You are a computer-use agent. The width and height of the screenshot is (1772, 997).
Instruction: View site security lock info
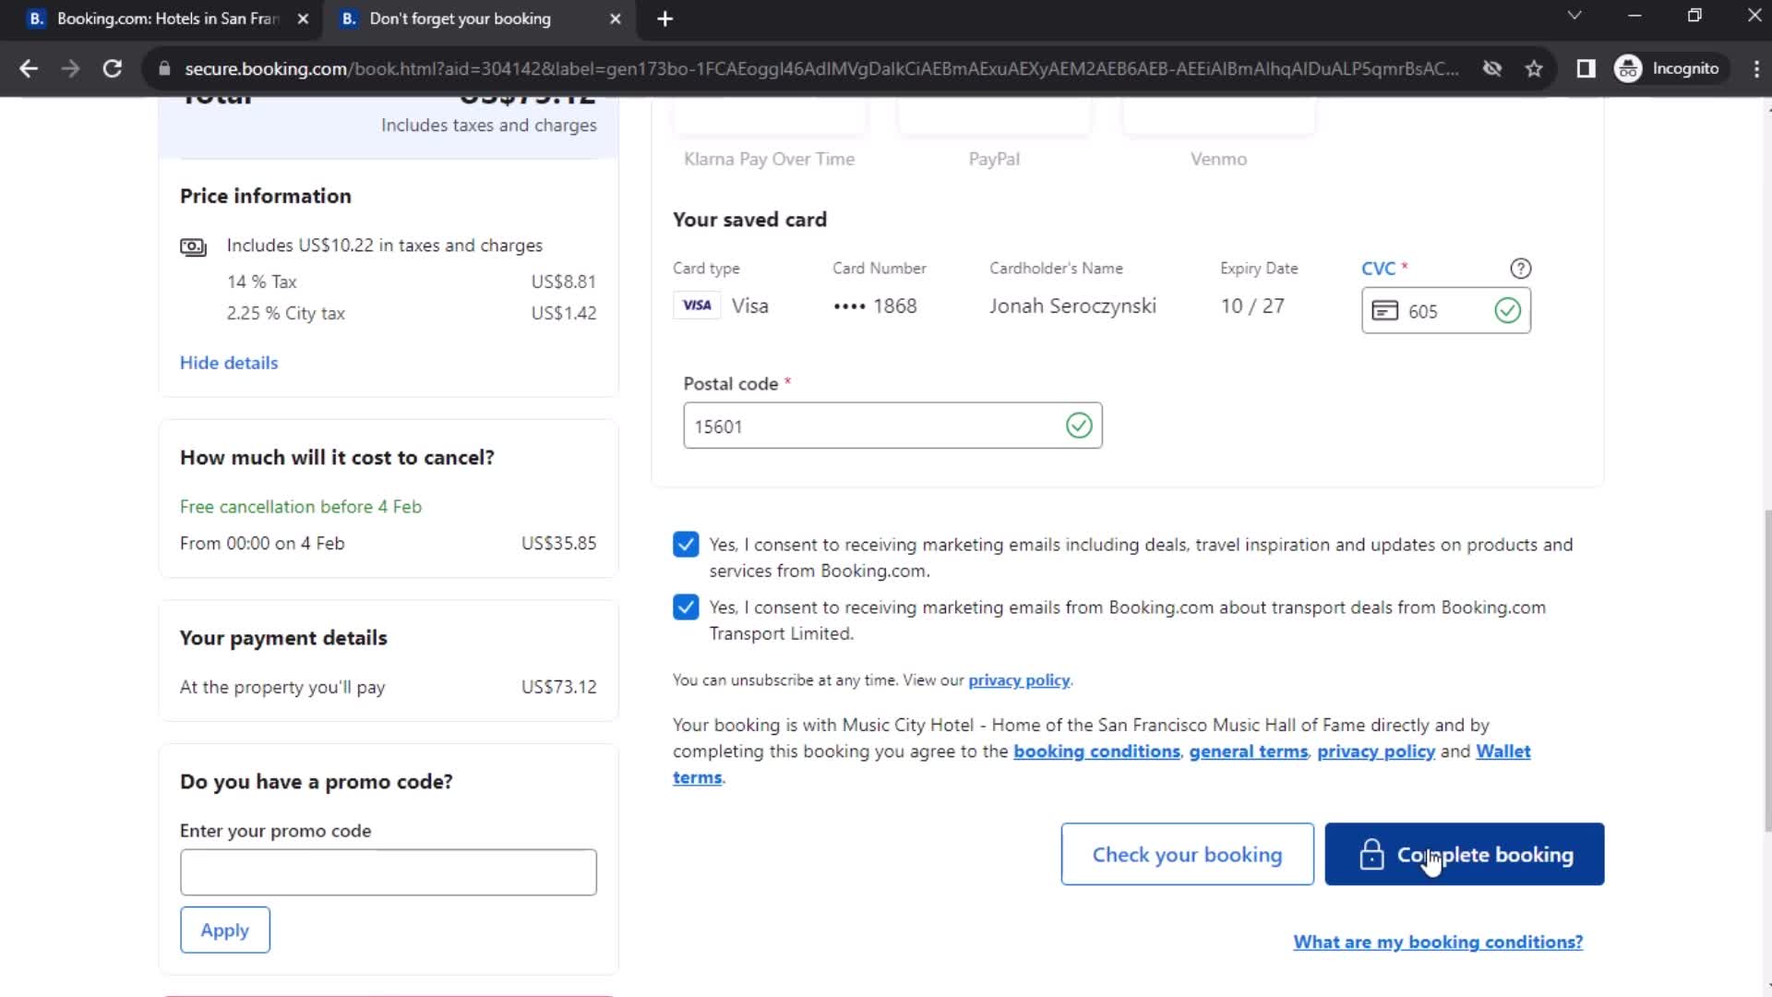(164, 68)
